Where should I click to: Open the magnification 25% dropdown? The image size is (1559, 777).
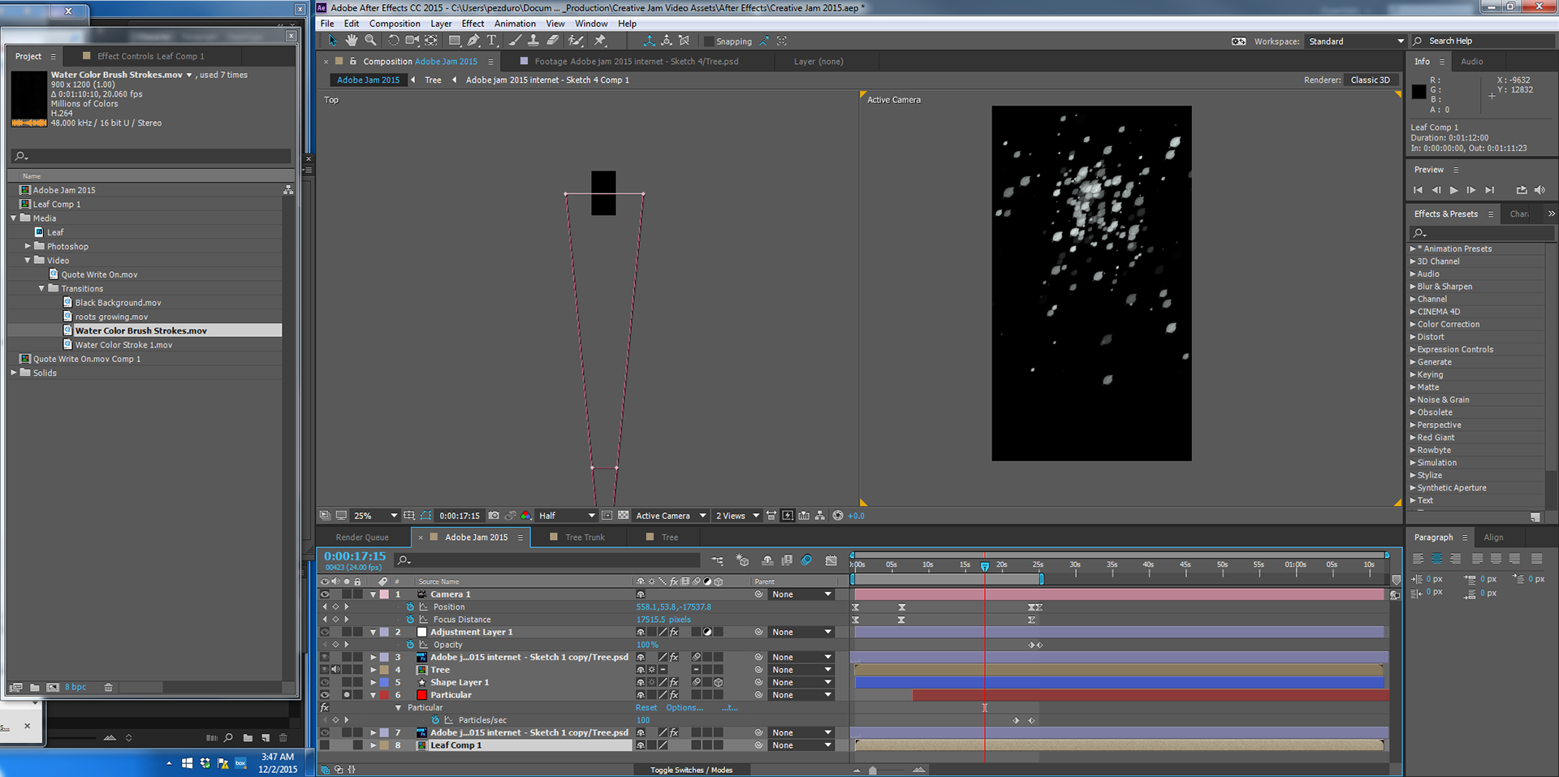coord(376,516)
